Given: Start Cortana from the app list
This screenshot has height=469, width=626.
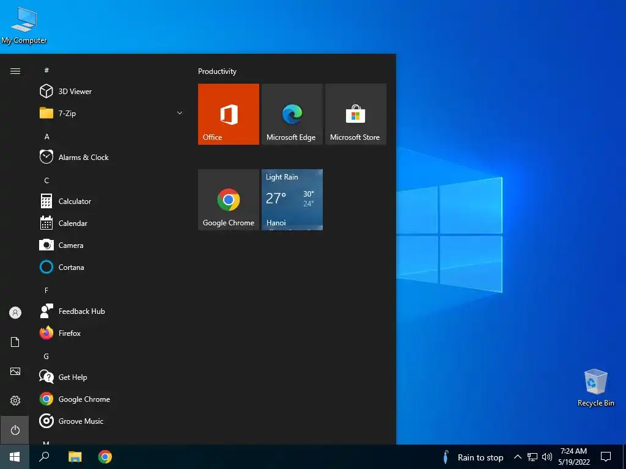Looking at the screenshot, I should click(112, 267).
